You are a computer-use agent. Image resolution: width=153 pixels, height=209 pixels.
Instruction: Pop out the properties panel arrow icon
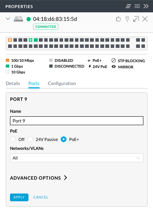coord(136,19)
